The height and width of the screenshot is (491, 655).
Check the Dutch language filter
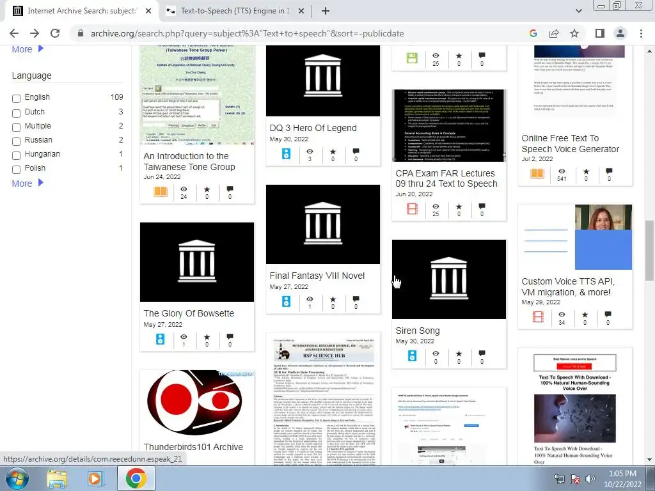tap(16, 113)
